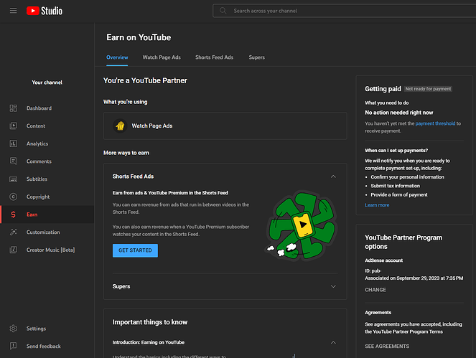This screenshot has height=358, width=476.
Task: Click the Not ready for payment badge
Action: pos(428,89)
